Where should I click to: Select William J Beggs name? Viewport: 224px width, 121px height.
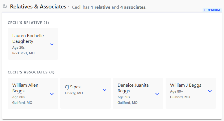[186, 85]
